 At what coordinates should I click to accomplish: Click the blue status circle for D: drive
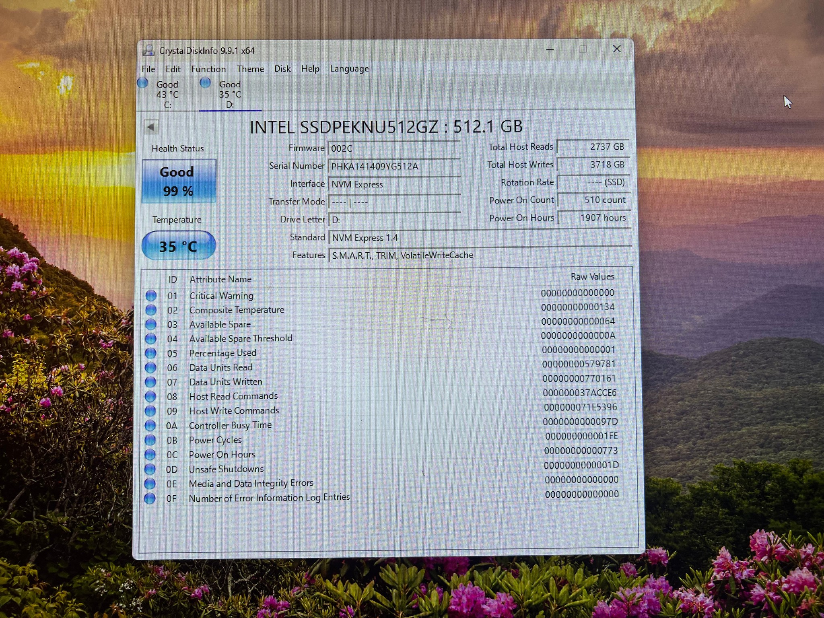(x=205, y=82)
